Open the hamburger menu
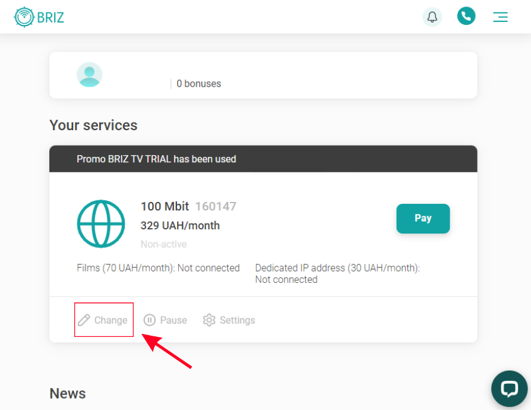This screenshot has height=410, width=531. [500, 17]
